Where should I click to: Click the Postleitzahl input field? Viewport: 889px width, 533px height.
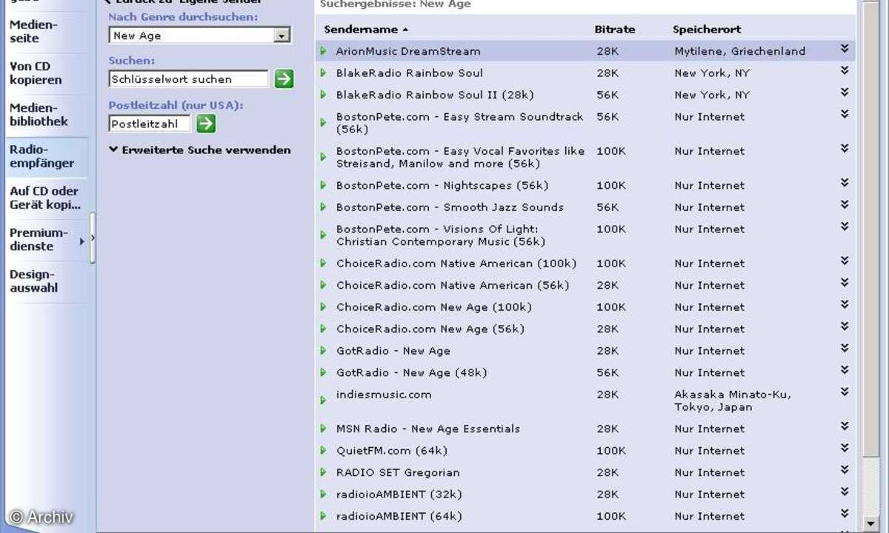coord(149,124)
